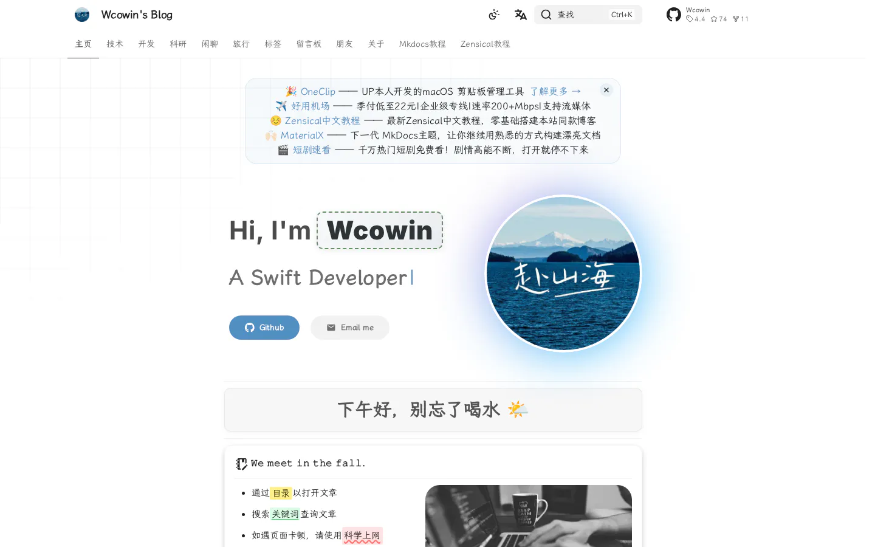
Task: Focus the 查找 search field
Action: [588, 15]
